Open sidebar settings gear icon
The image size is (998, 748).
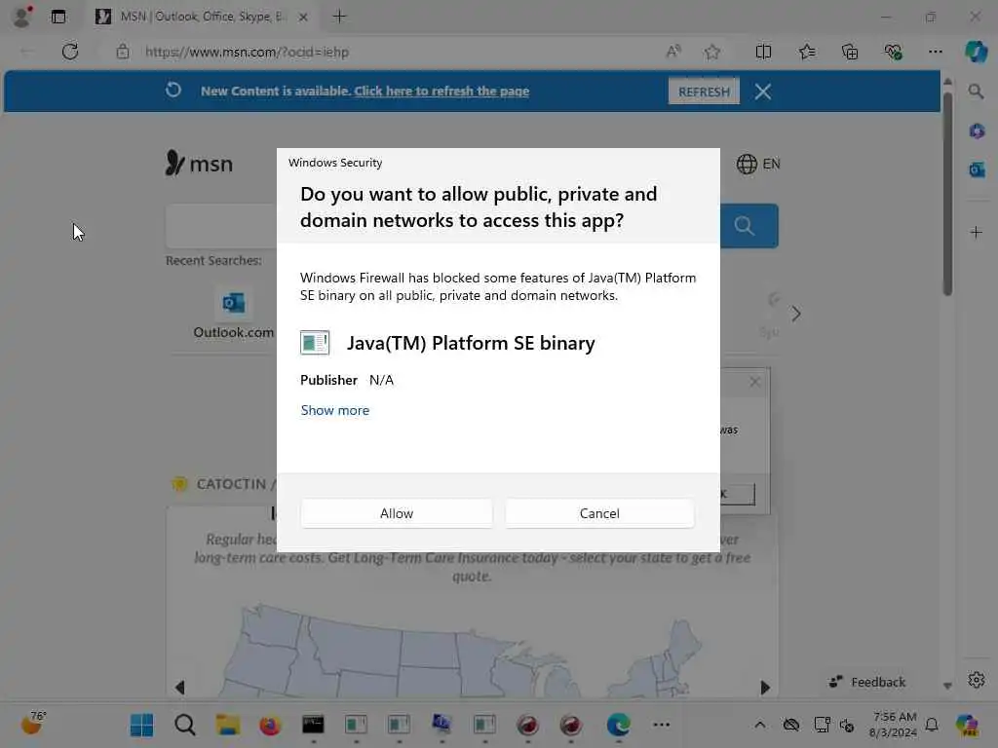(x=977, y=680)
